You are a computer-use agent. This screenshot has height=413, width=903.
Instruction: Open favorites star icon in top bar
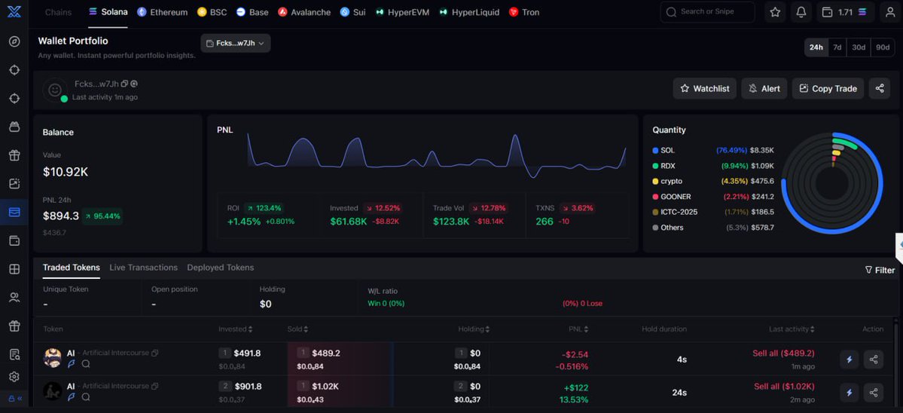[x=775, y=12]
